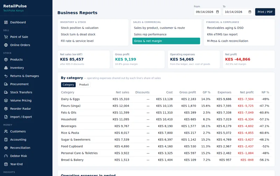Click the Beverages category row
280x176 pixels.
166,126
